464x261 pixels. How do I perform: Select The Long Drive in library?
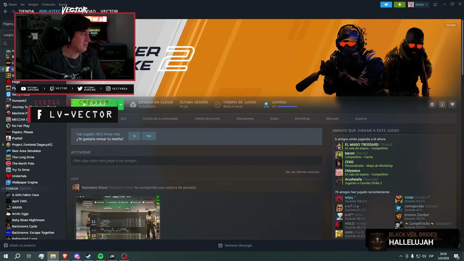(23, 157)
